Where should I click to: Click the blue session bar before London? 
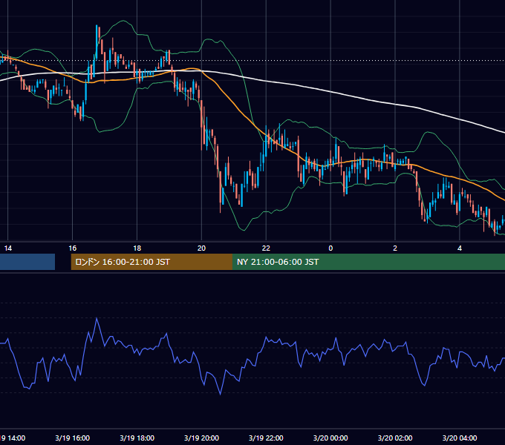pos(27,262)
